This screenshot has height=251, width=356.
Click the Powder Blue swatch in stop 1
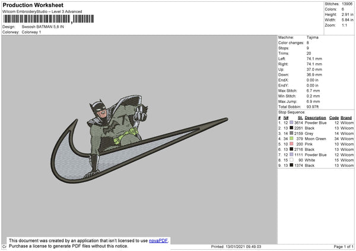(291, 122)
